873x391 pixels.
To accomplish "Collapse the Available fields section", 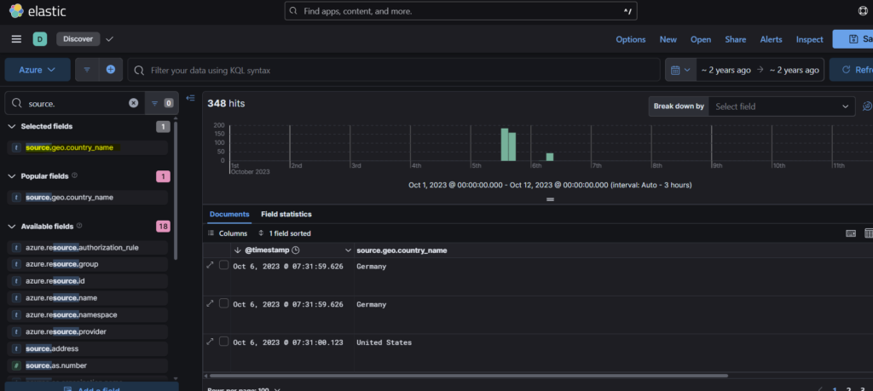I will click(x=12, y=227).
